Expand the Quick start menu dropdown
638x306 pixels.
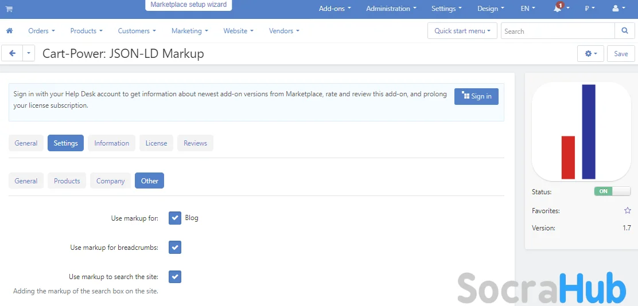point(462,31)
